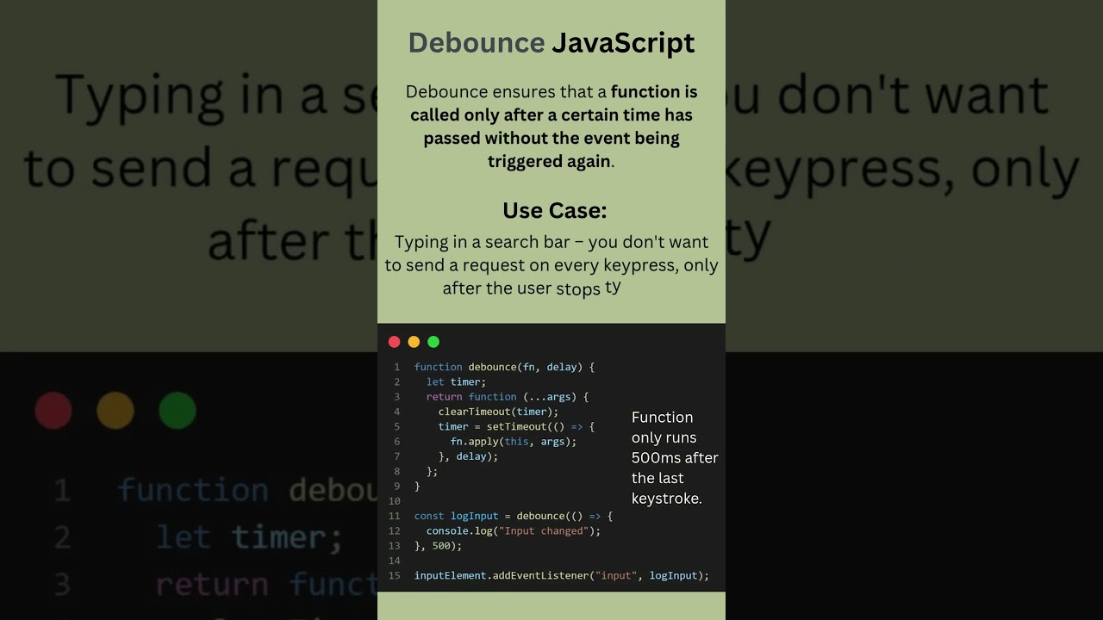
Task: Click code line 6 "fn.apply(this, args);"
Action: [514, 442]
